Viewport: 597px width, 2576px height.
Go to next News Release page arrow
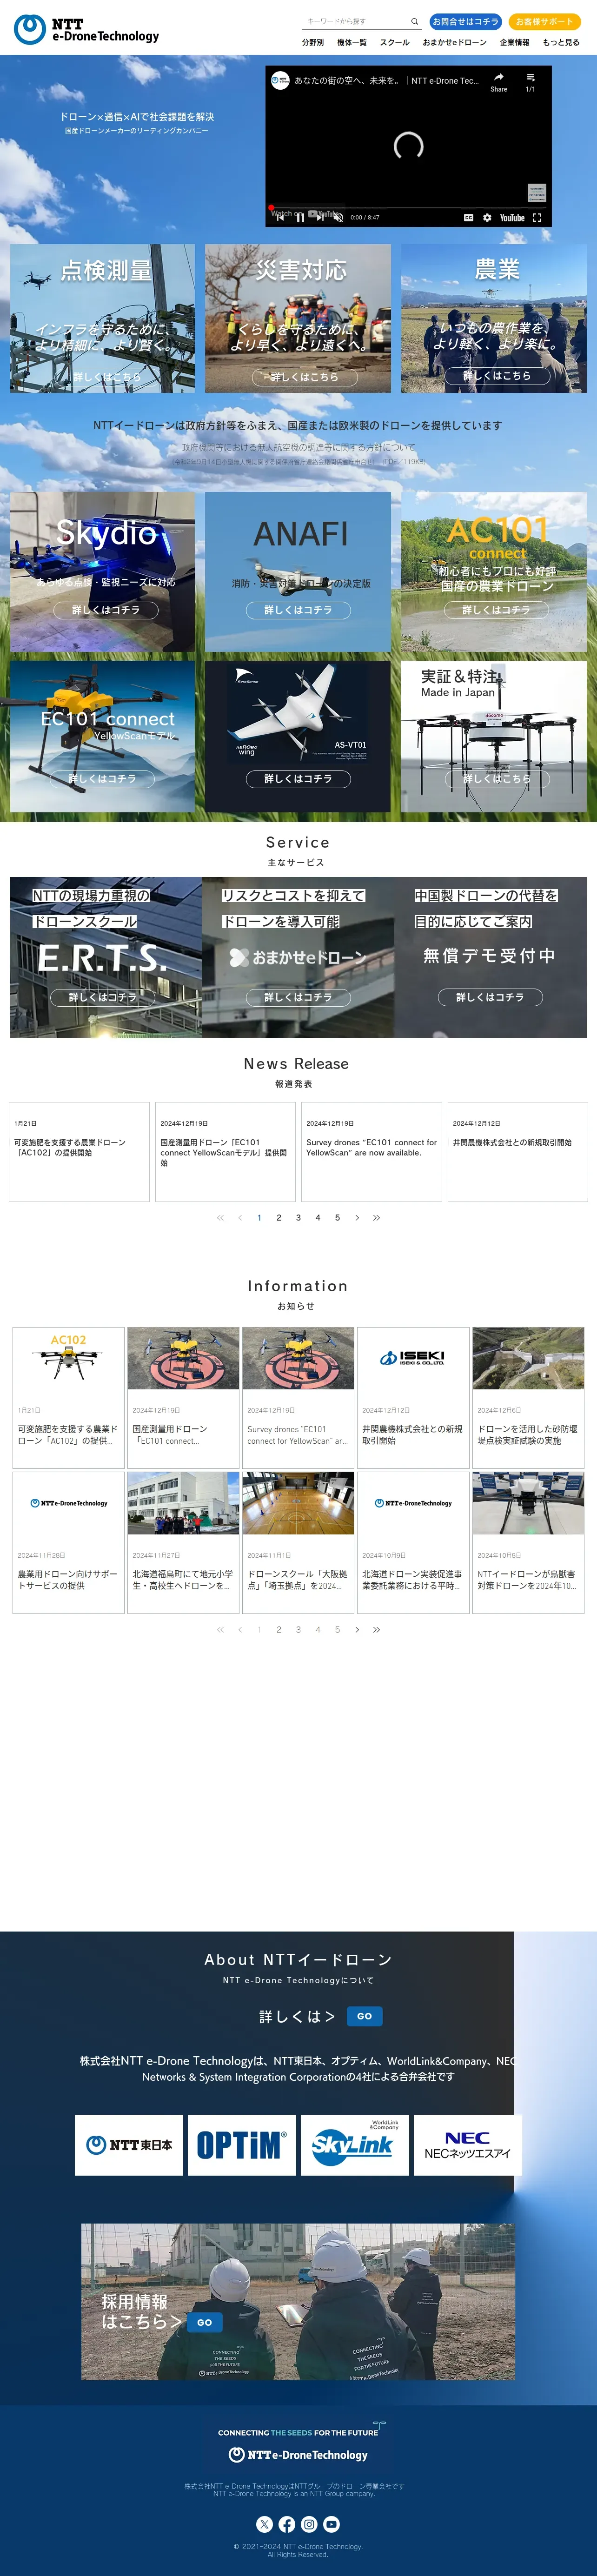click(x=357, y=1217)
